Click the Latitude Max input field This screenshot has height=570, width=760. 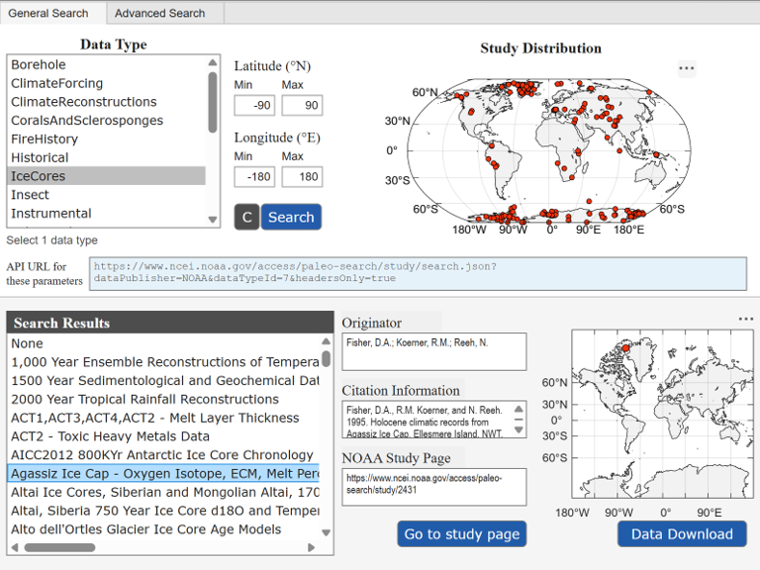click(302, 105)
